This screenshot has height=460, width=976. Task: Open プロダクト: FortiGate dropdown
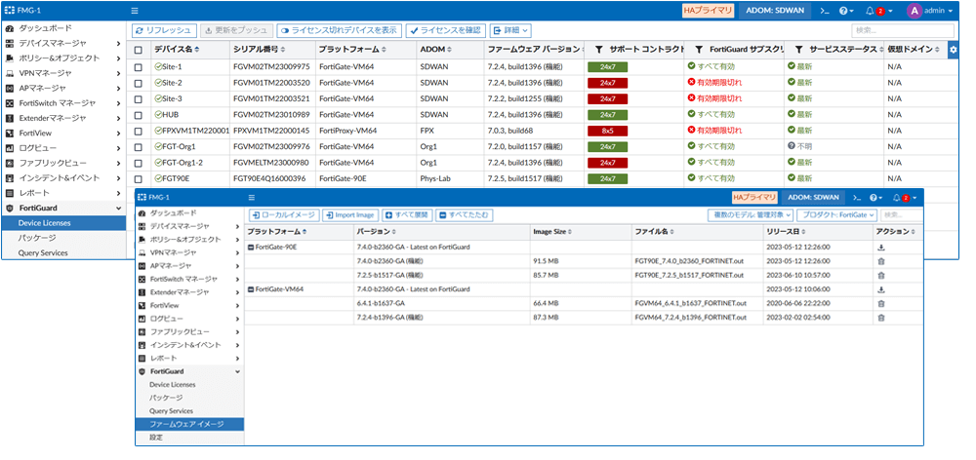coord(836,215)
